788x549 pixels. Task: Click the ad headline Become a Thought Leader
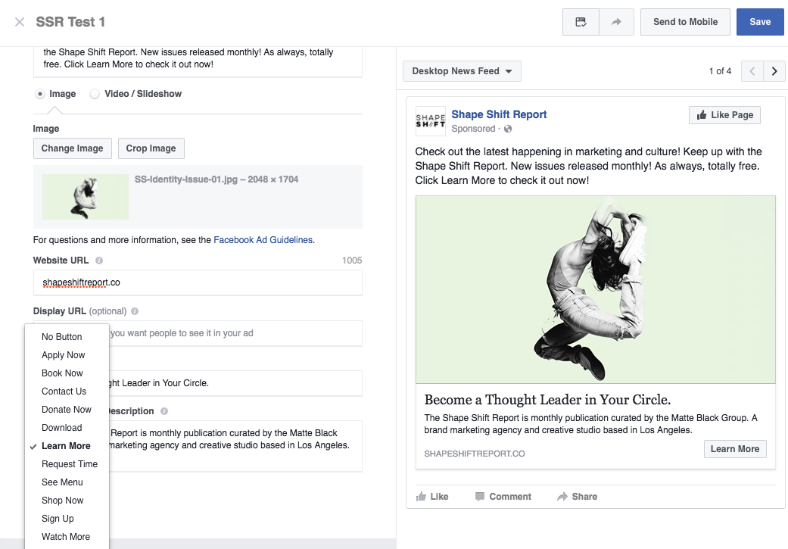pos(547,400)
